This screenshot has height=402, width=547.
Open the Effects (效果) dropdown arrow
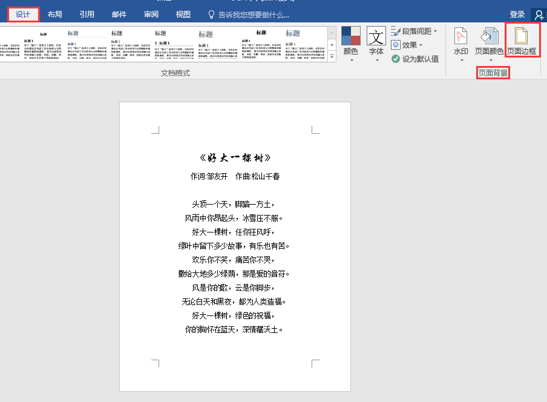(x=421, y=45)
